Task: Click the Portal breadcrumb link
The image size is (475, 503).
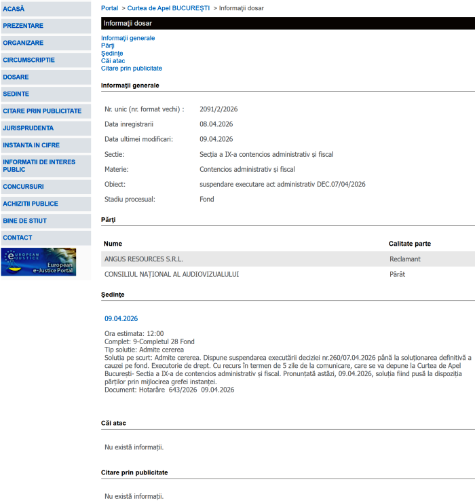Action: pyautogui.click(x=109, y=8)
